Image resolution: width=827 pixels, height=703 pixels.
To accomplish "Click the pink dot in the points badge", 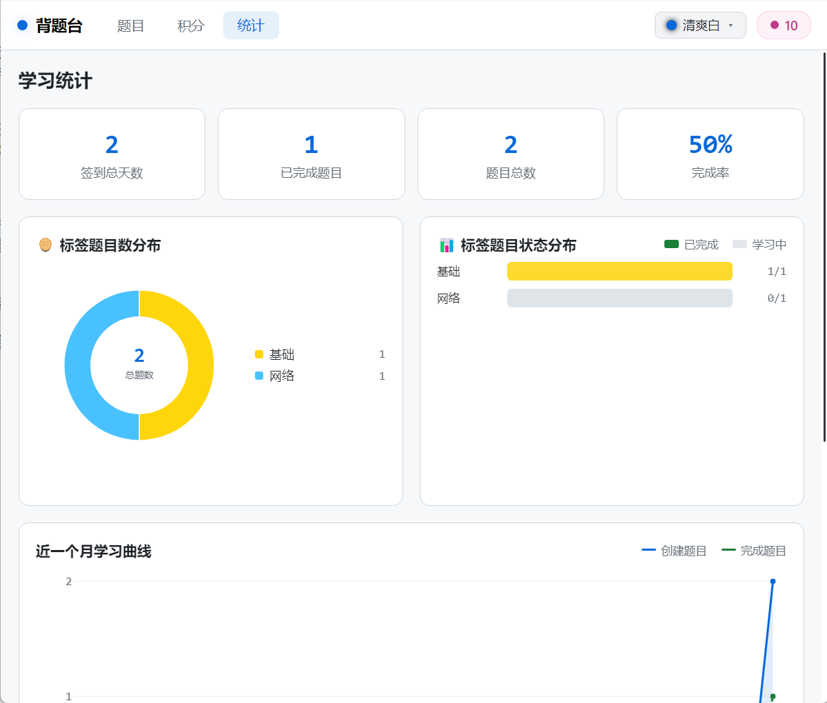I will click(x=775, y=26).
